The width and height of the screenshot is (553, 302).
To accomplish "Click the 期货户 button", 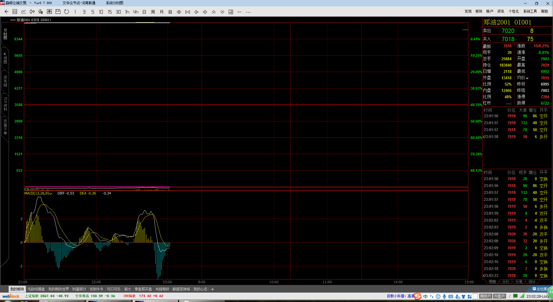I will pyautogui.click(x=485, y=296).
